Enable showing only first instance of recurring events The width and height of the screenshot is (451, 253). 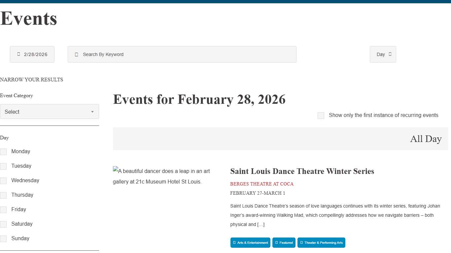(x=321, y=115)
